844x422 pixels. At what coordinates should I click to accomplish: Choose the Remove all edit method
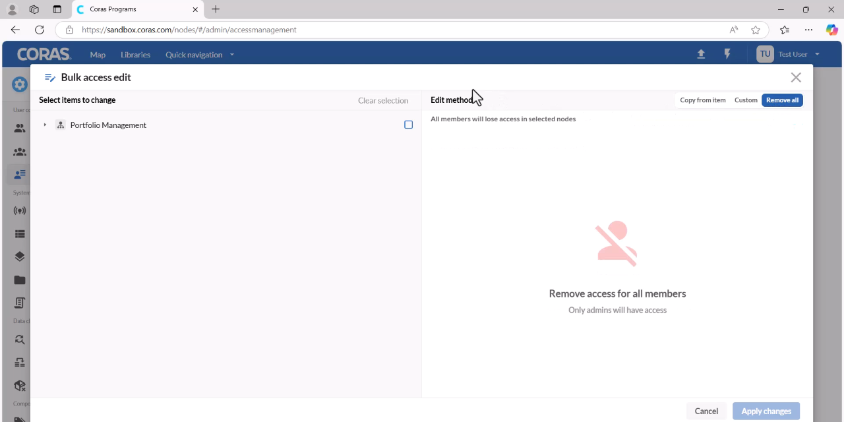point(782,100)
